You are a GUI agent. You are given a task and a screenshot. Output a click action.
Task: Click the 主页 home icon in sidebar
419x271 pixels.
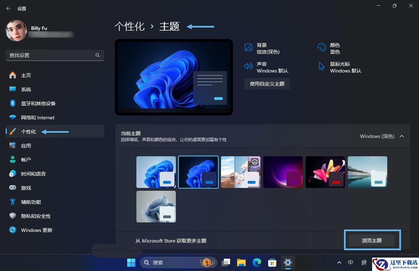point(13,75)
